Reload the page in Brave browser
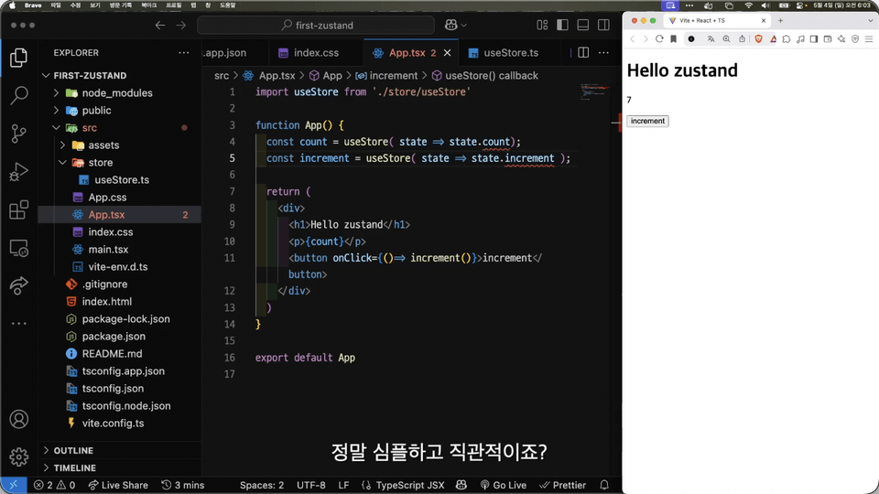The width and height of the screenshot is (879, 494). pyautogui.click(x=659, y=39)
